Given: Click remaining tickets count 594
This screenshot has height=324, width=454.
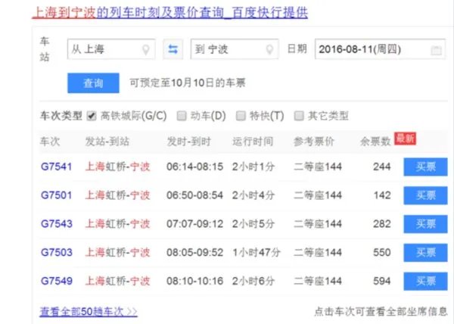Looking at the screenshot, I should pos(382,281).
